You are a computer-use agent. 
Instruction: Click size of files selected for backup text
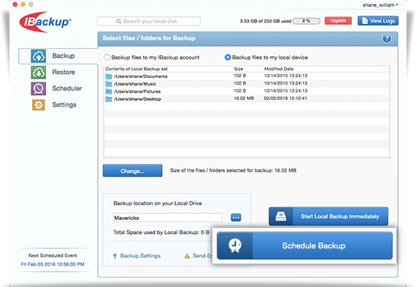click(x=234, y=170)
